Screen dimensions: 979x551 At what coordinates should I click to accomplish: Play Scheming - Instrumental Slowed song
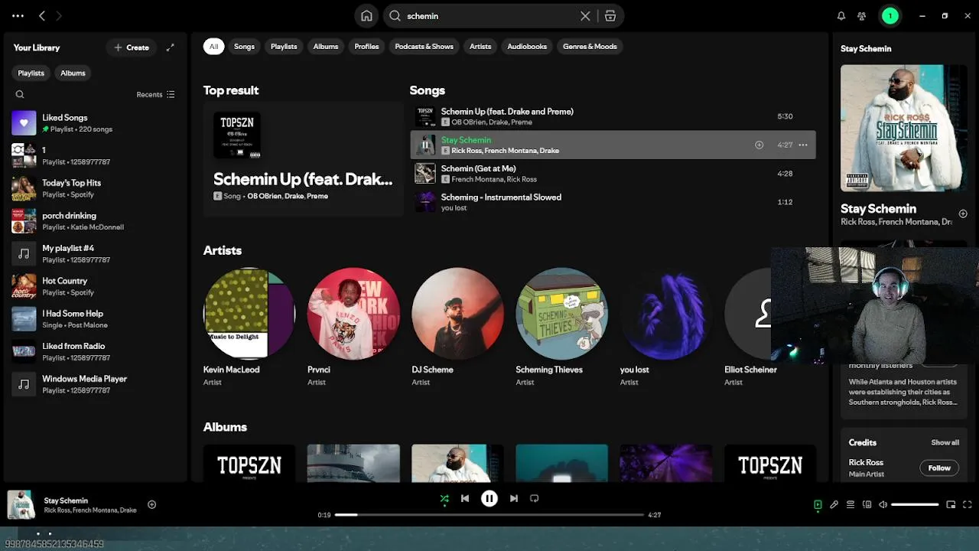point(613,202)
